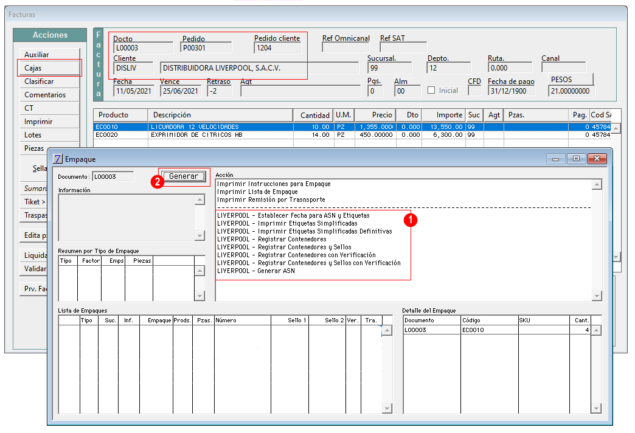The height and width of the screenshot is (433, 635).
Task: Click the Empaque window title icon
Action: click(58, 159)
